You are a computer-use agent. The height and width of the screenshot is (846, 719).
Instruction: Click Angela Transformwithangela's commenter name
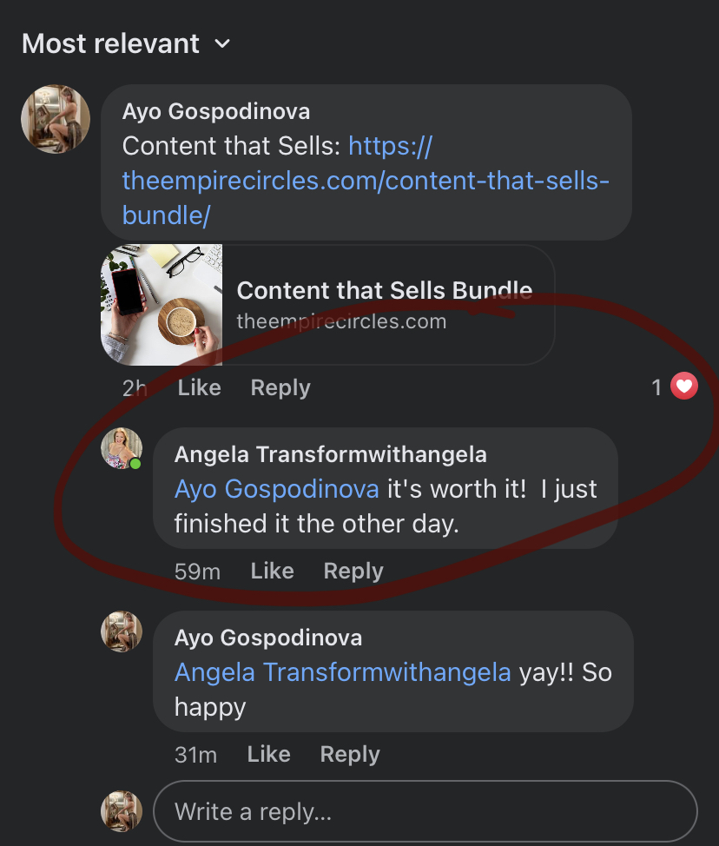330,454
